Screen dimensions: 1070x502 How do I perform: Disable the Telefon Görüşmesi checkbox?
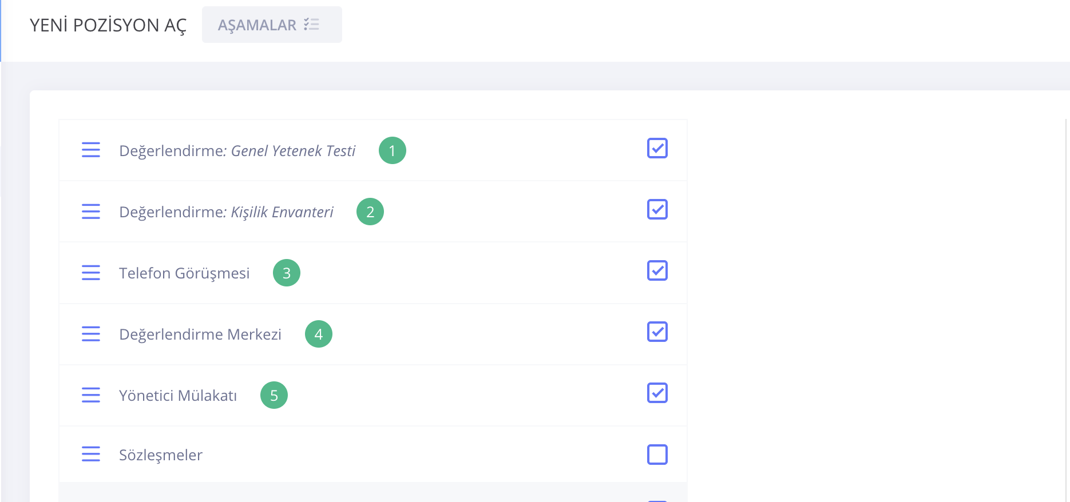[657, 270]
